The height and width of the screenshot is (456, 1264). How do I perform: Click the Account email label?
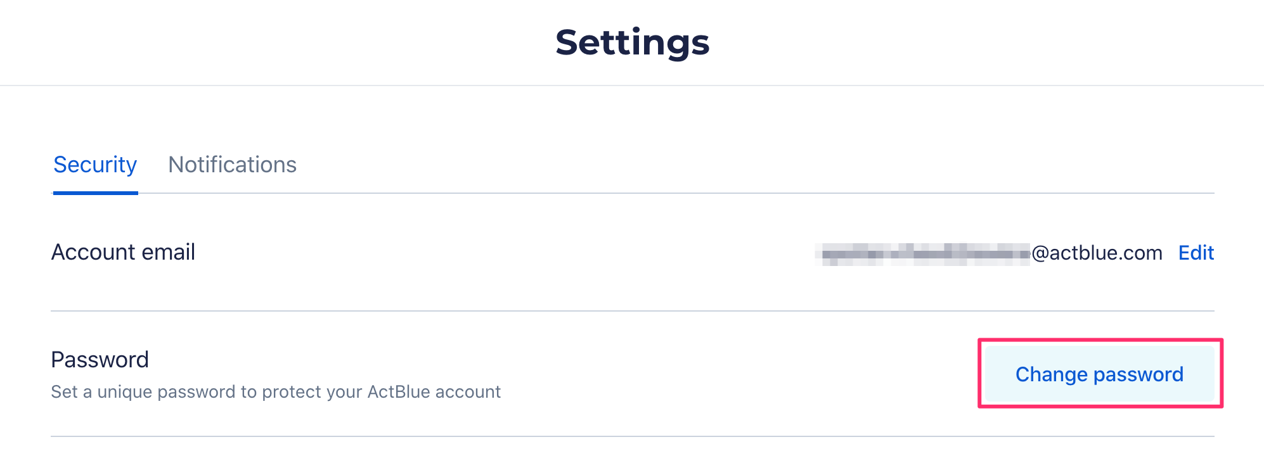coord(123,252)
